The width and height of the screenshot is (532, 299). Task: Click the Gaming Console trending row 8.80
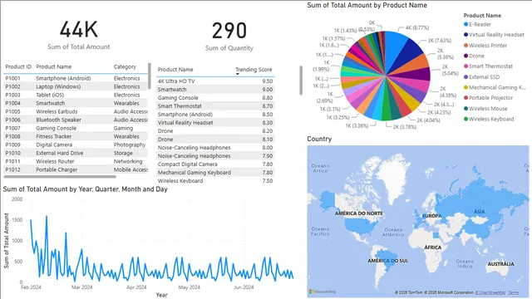(x=215, y=98)
